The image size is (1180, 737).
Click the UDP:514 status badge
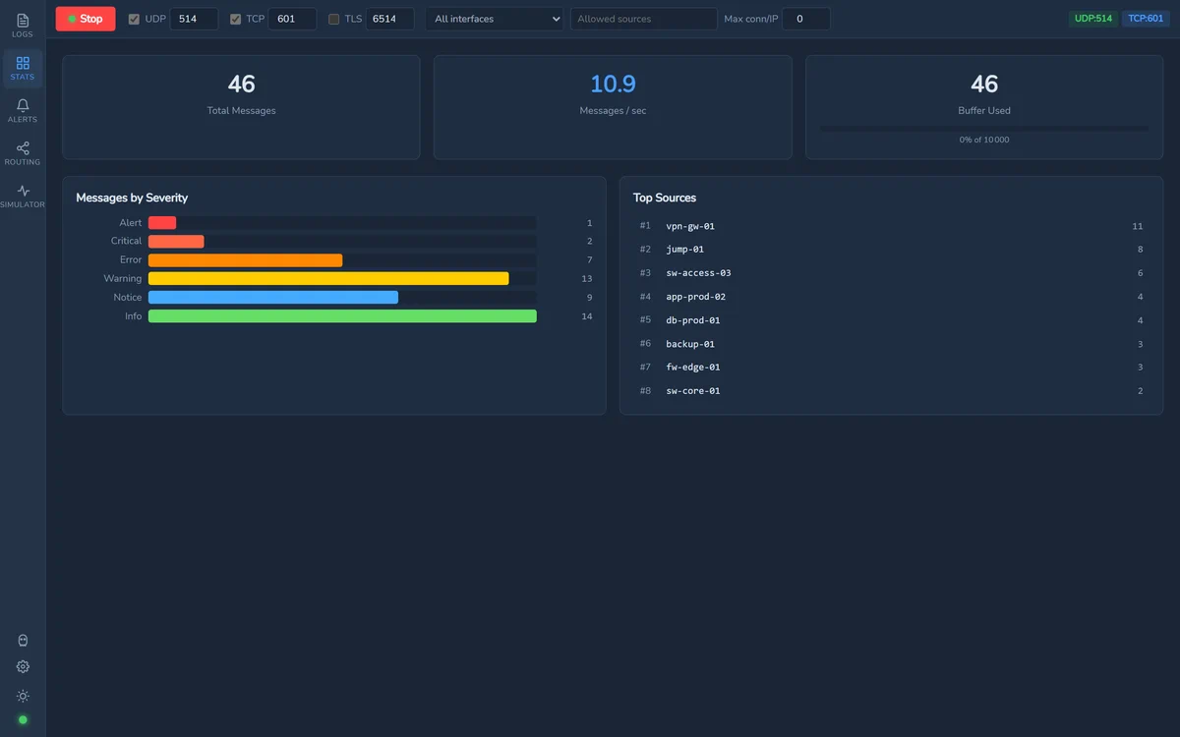pos(1093,19)
